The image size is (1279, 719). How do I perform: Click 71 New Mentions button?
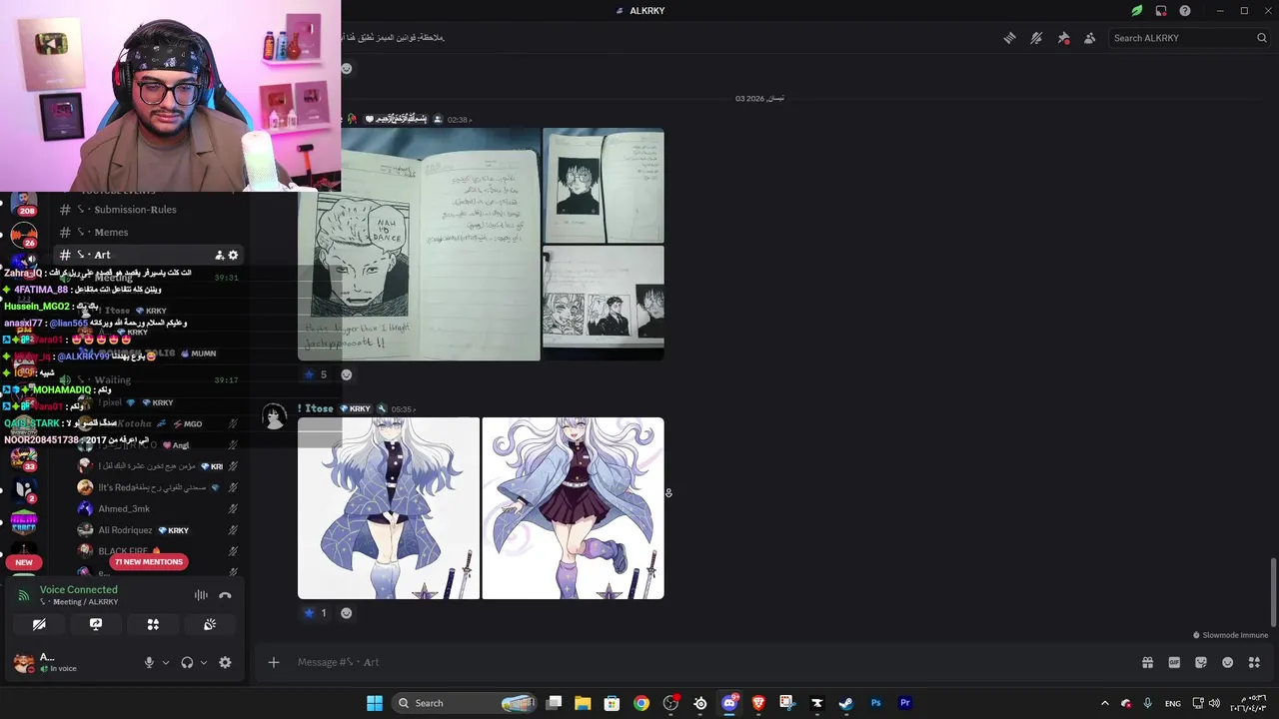coord(149,562)
